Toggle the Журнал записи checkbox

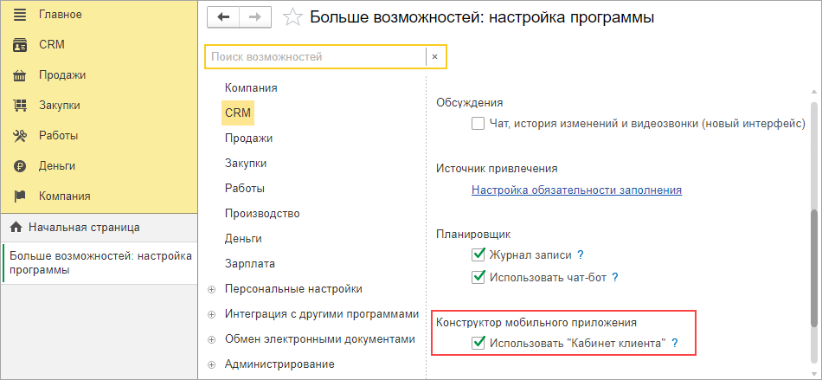coord(478,255)
